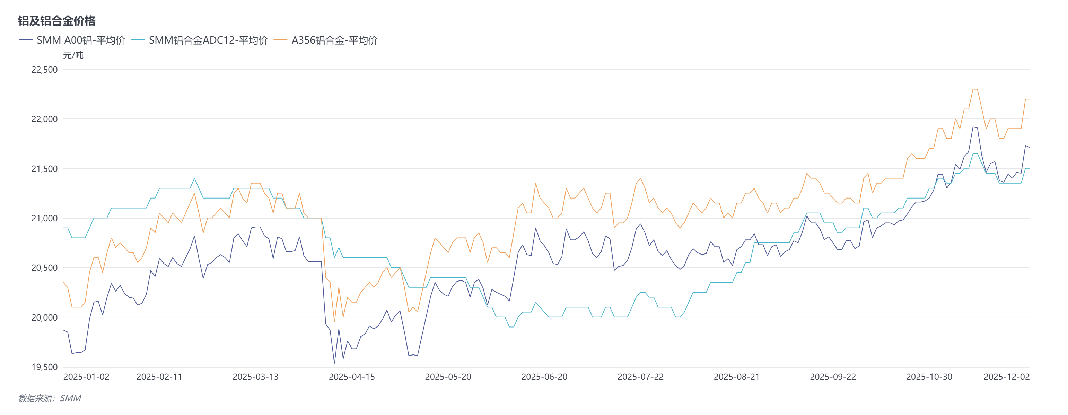Image resolution: width=1068 pixels, height=415 pixels.
Task: Select the 2025-06-20 date on the x-axis
Action: [544, 377]
